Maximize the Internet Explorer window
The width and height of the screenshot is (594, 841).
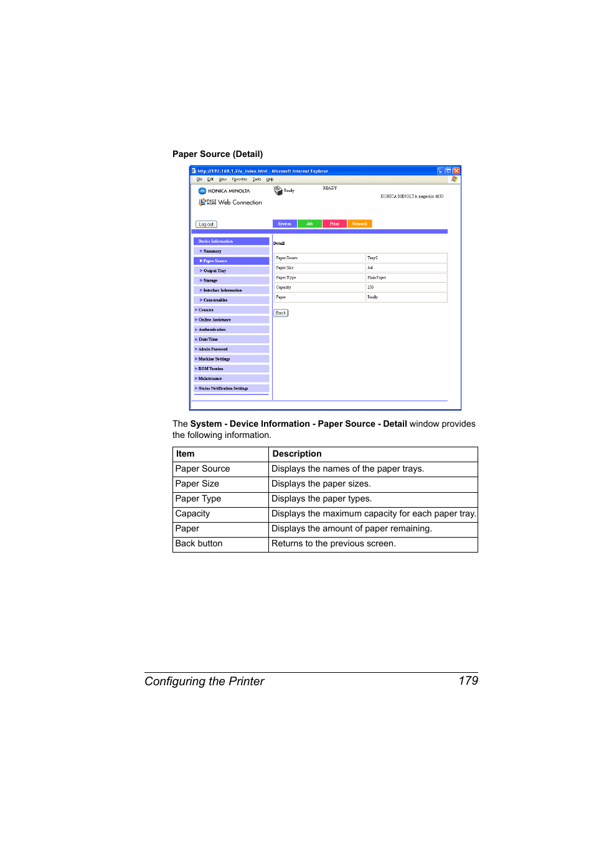click(x=448, y=171)
